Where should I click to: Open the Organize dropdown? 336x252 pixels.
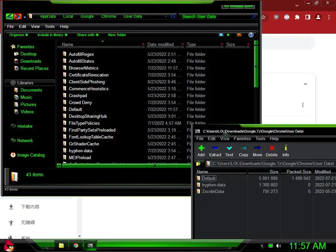pyautogui.click(x=19, y=35)
